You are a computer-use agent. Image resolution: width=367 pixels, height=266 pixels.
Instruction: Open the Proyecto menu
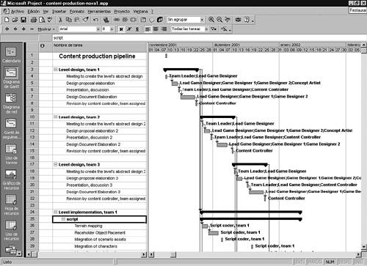(x=122, y=12)
